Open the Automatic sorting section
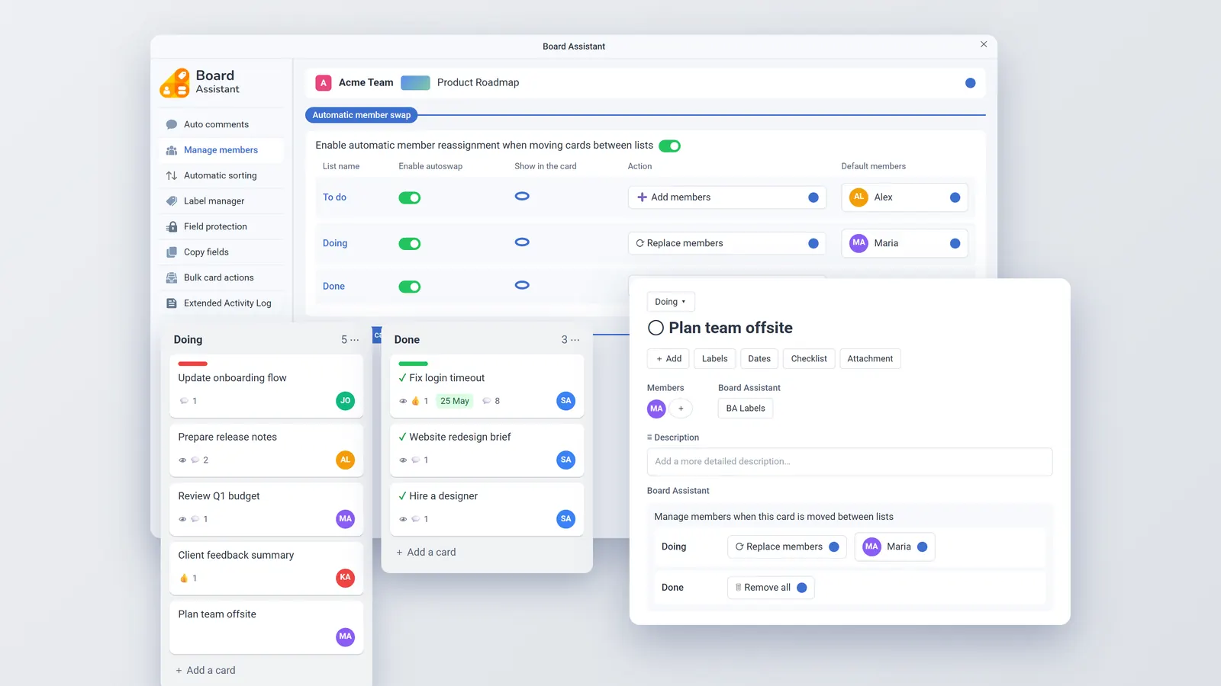Screen dimensions: 1221x686 coord(221,175)
